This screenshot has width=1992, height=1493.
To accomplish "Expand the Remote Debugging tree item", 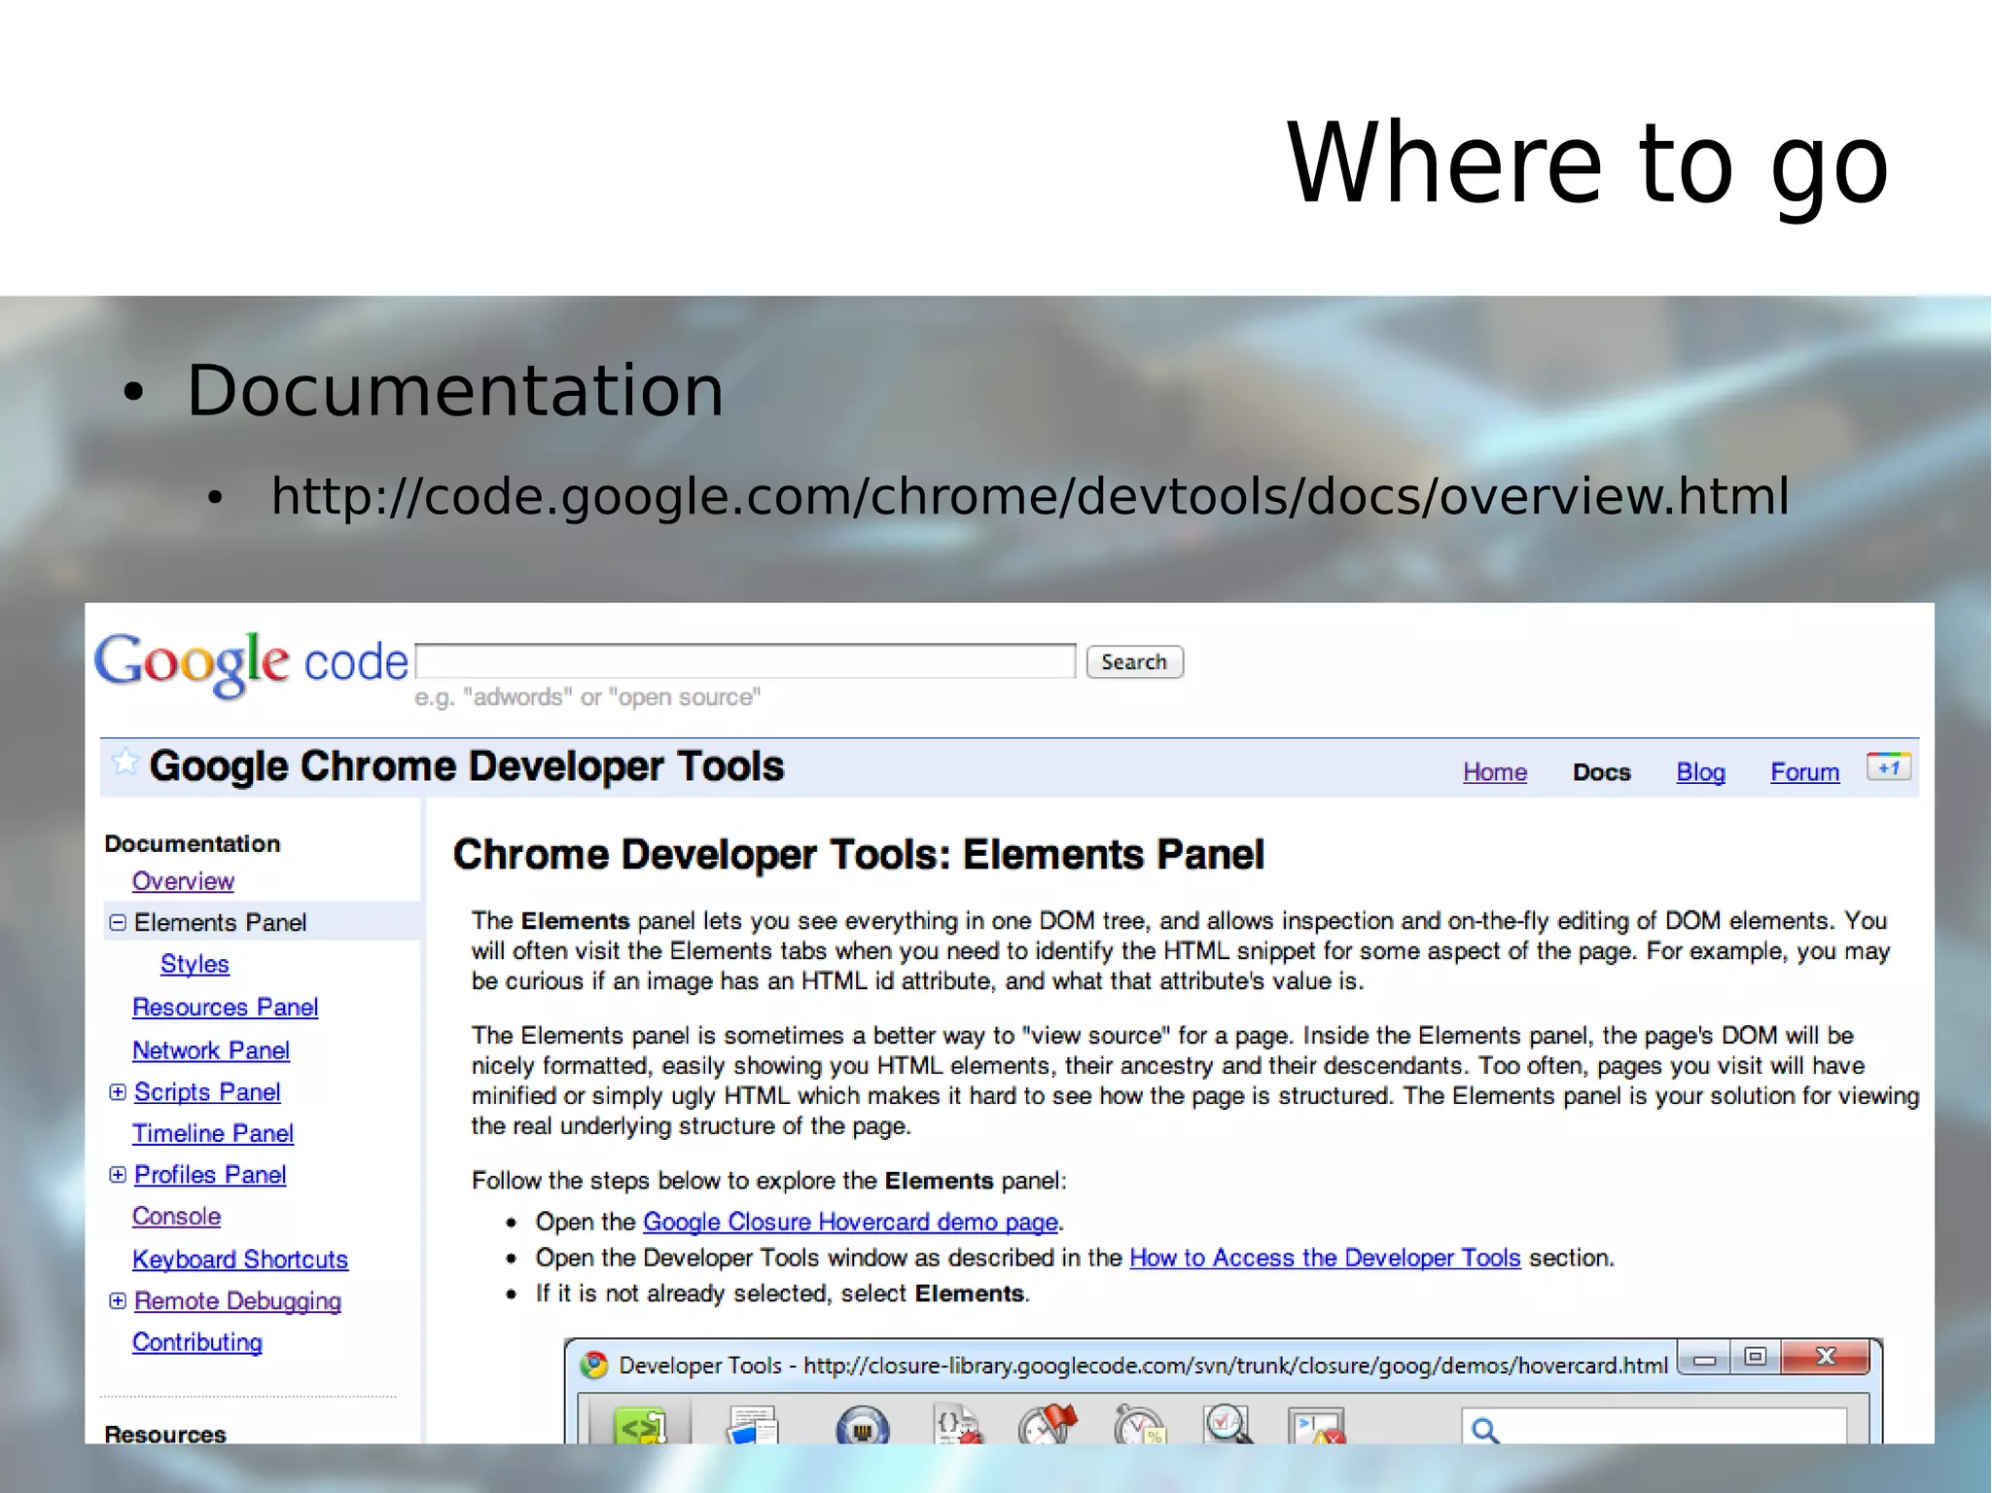I will click(118, 1301).
